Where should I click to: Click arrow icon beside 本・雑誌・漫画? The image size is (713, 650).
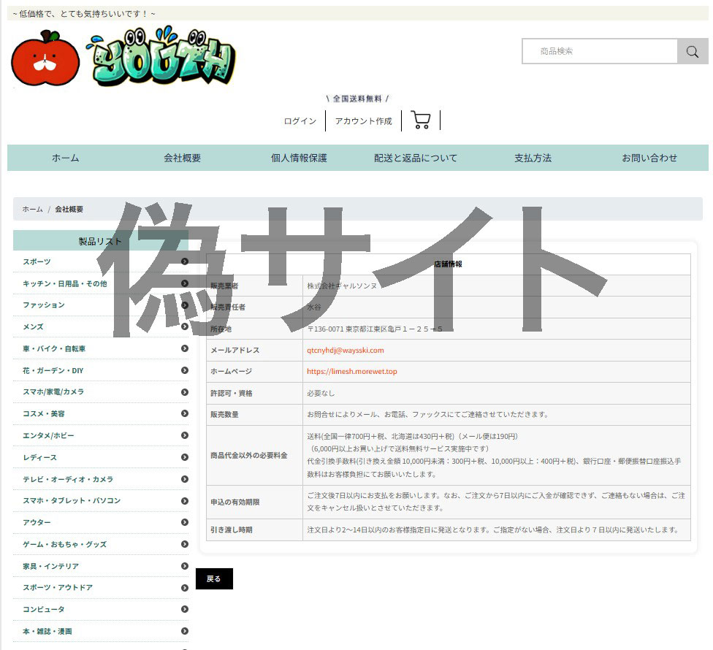pos(185,631)
